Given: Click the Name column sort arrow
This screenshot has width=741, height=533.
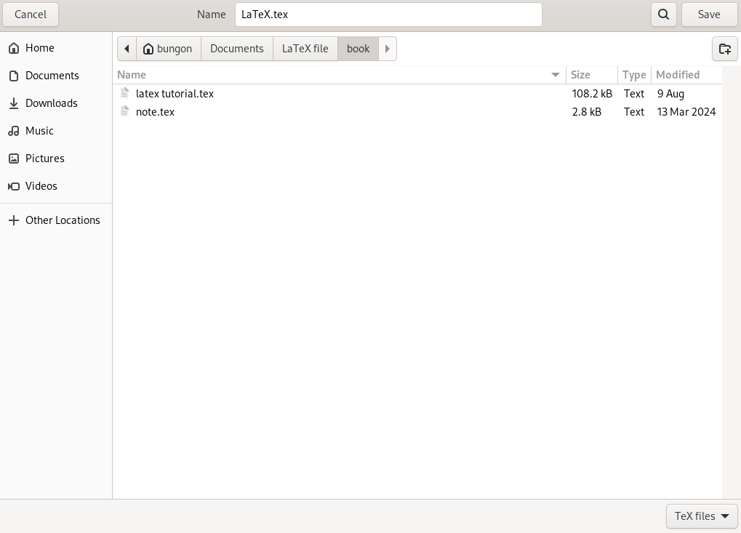Looking at the screenshot, I should [x=556, y=75].
